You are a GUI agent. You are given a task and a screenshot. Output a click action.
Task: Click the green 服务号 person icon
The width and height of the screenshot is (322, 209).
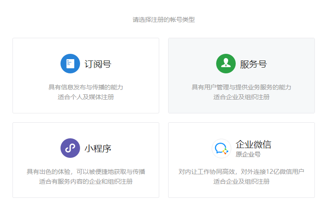(225, 64)
